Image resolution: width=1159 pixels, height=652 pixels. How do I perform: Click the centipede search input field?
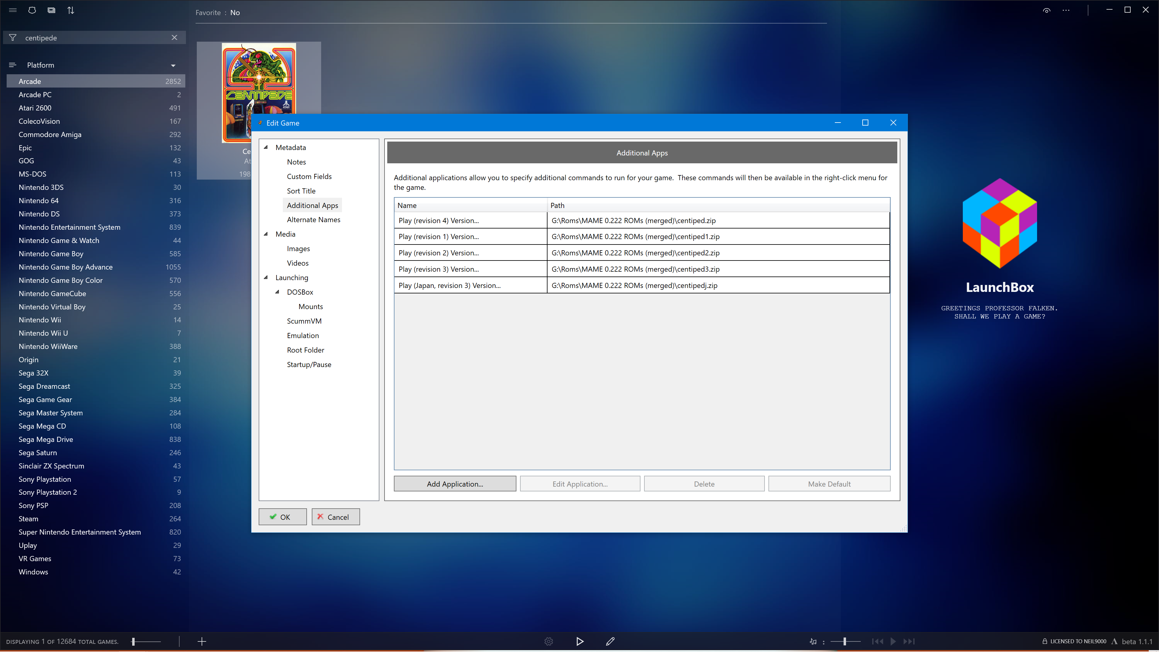(x=94, y=38)
